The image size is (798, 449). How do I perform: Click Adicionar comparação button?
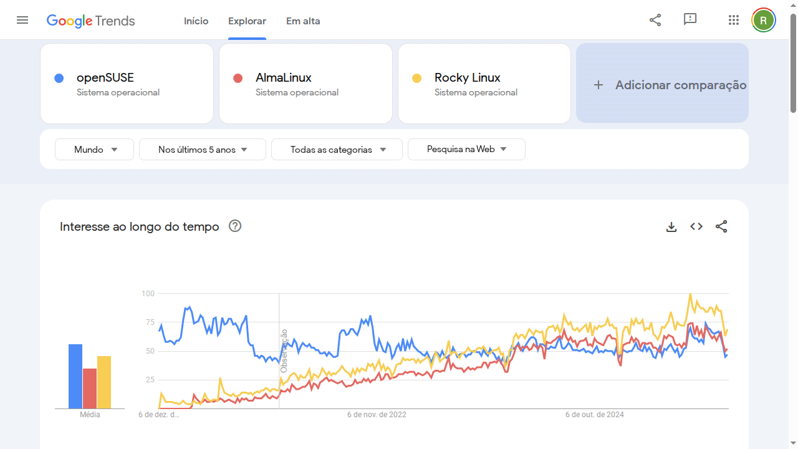[x=662, y=84]
